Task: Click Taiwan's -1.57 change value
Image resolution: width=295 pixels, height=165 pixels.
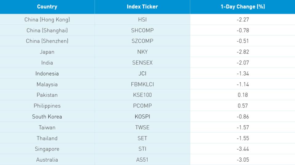Action: tap(243, 128)
